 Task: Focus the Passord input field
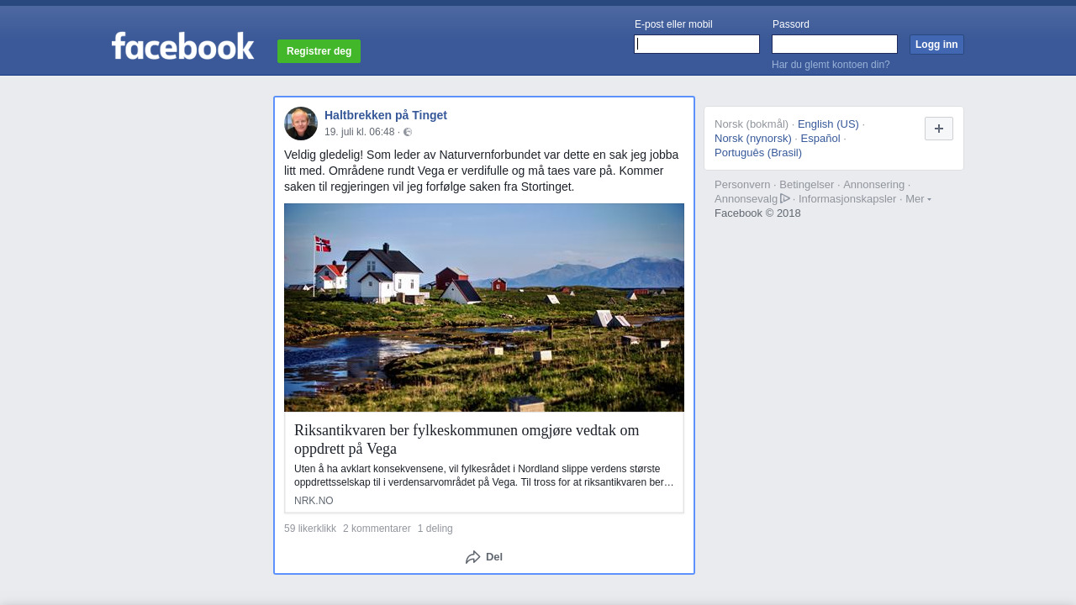pos(835,44)
